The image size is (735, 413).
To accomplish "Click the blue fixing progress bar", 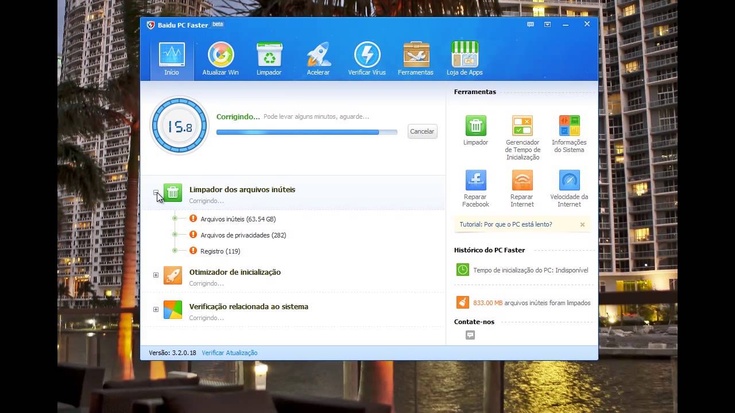I will 307,132.
